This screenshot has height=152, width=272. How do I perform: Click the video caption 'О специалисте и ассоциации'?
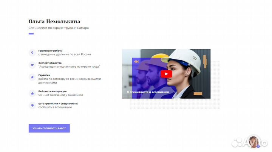pyautogui.click(x=148, y=92)
